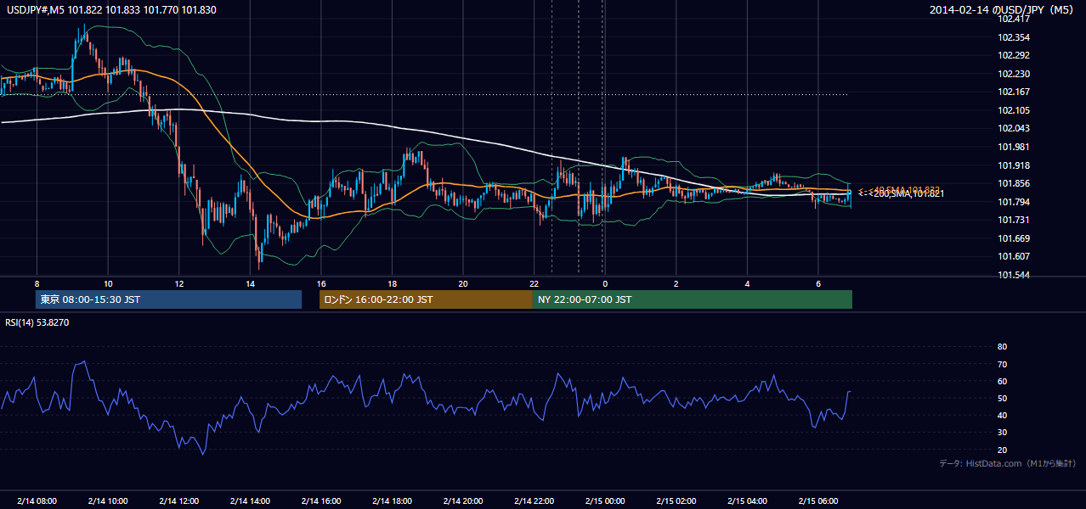Screen dimensions: 1086x509
Task: Click price level 102.292 on price axis
Action: [1014, 56]
